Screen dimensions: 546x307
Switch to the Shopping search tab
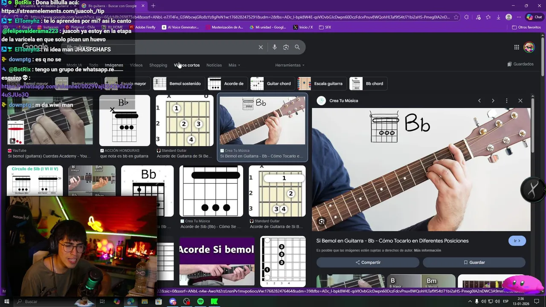[158, 65]
